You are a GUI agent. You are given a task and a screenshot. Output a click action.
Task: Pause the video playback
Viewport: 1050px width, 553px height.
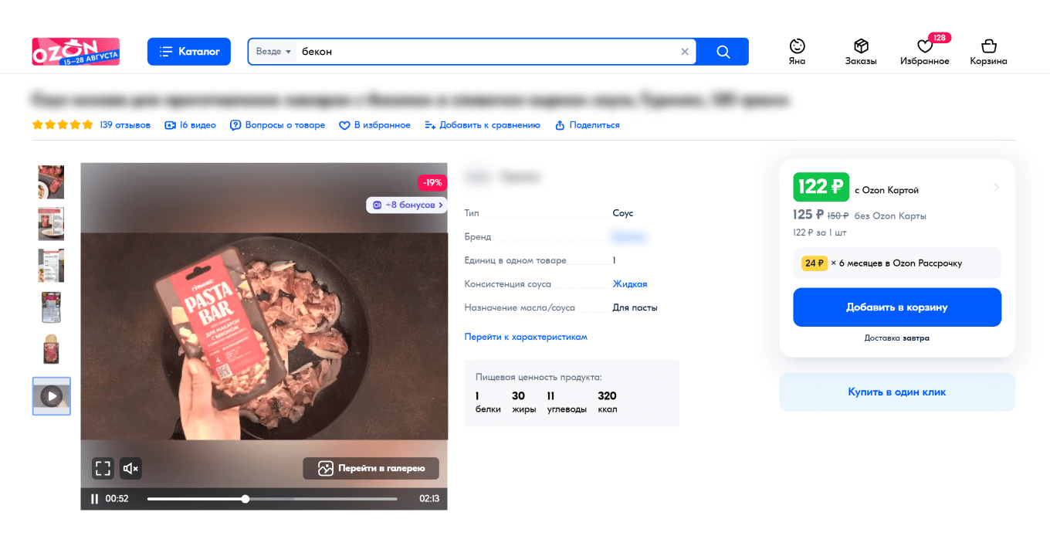(x=95, y=499)
